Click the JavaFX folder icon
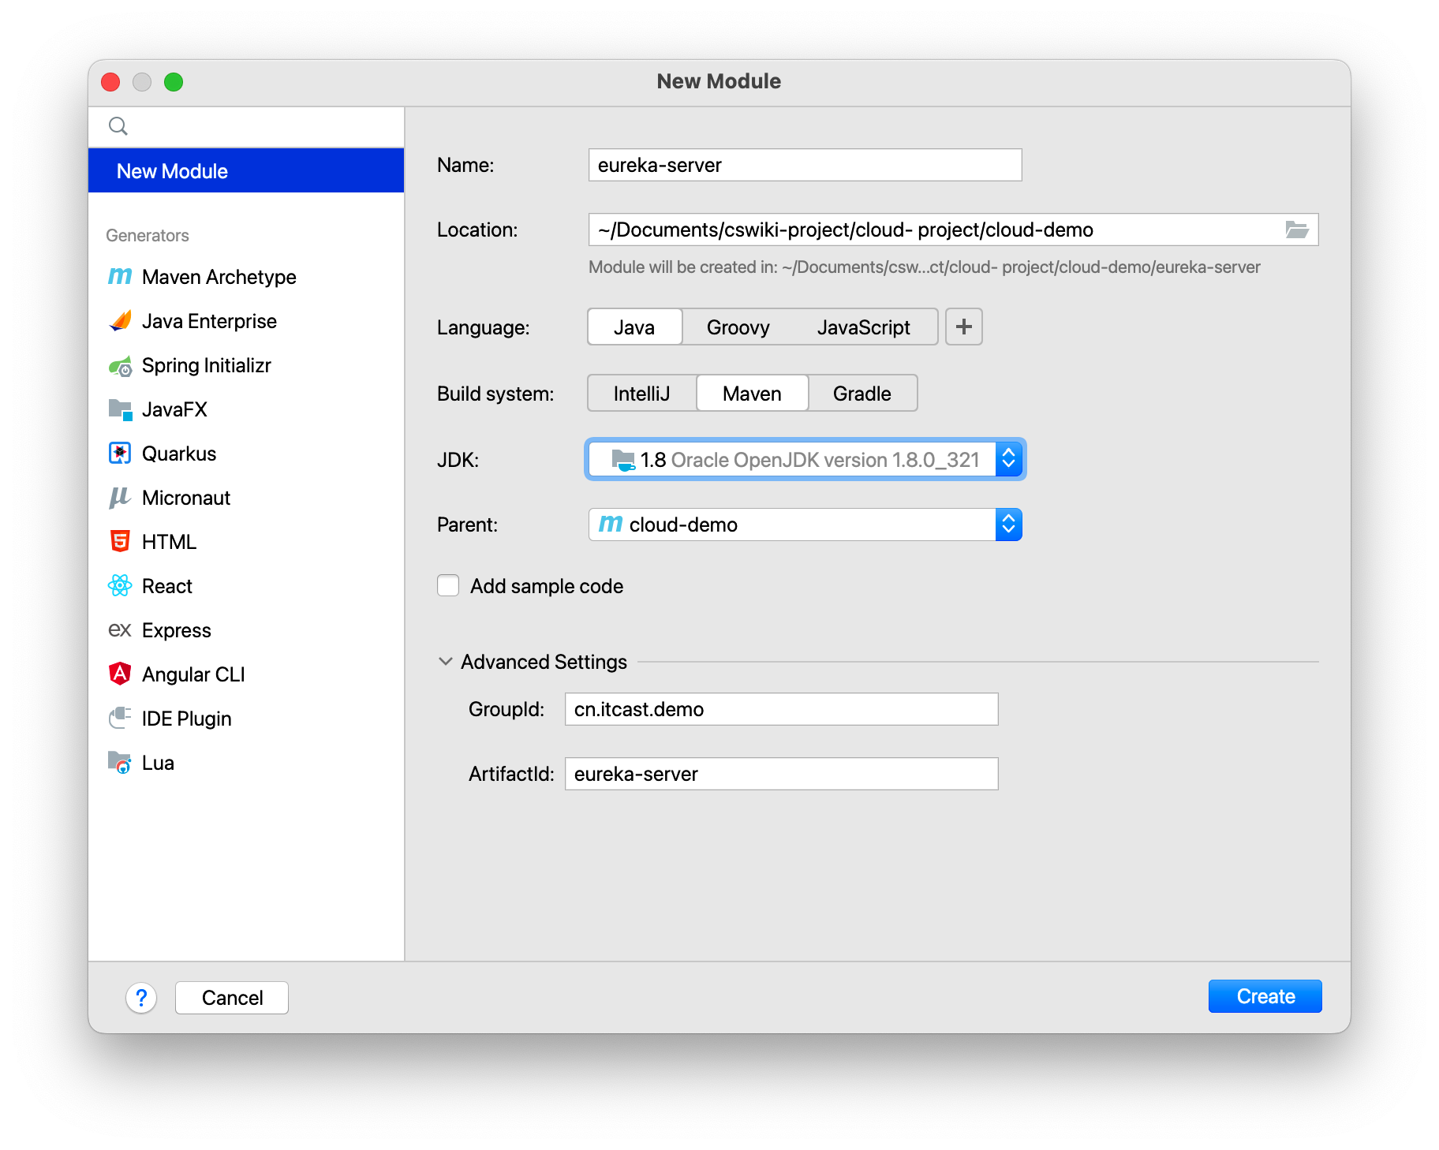Viewport: 1439px width, 1150px height. [120, 409]
